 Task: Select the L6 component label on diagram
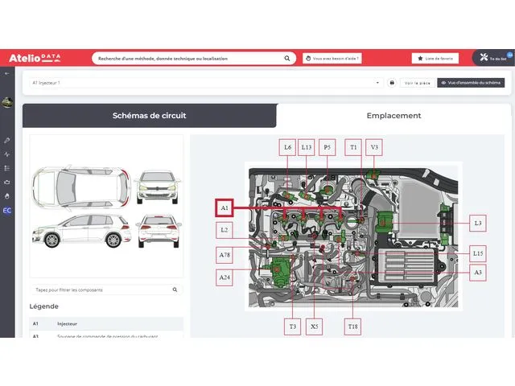point(288,147)
